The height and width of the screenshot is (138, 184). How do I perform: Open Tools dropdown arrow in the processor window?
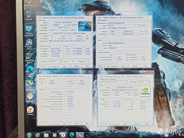(x=69, y=66)
